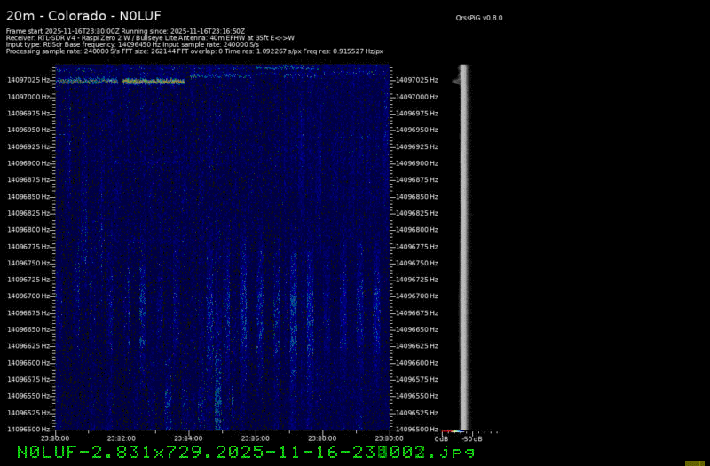Click '14096500 Hz' on the left frequency axis
This screenshot has height=466, width=710.
coord(28,429)
